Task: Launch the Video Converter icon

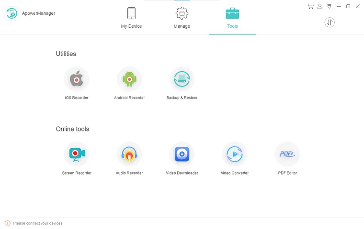Action: click(235, 154)
